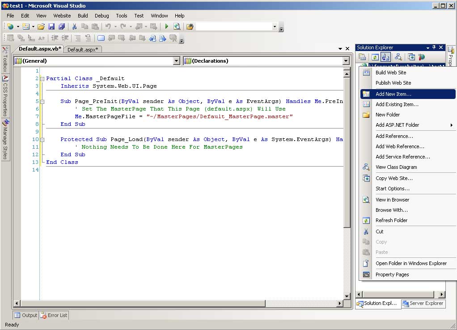Open the Website menu in menu bar
This screenshot has width=457, height=330.
point(62,16)
